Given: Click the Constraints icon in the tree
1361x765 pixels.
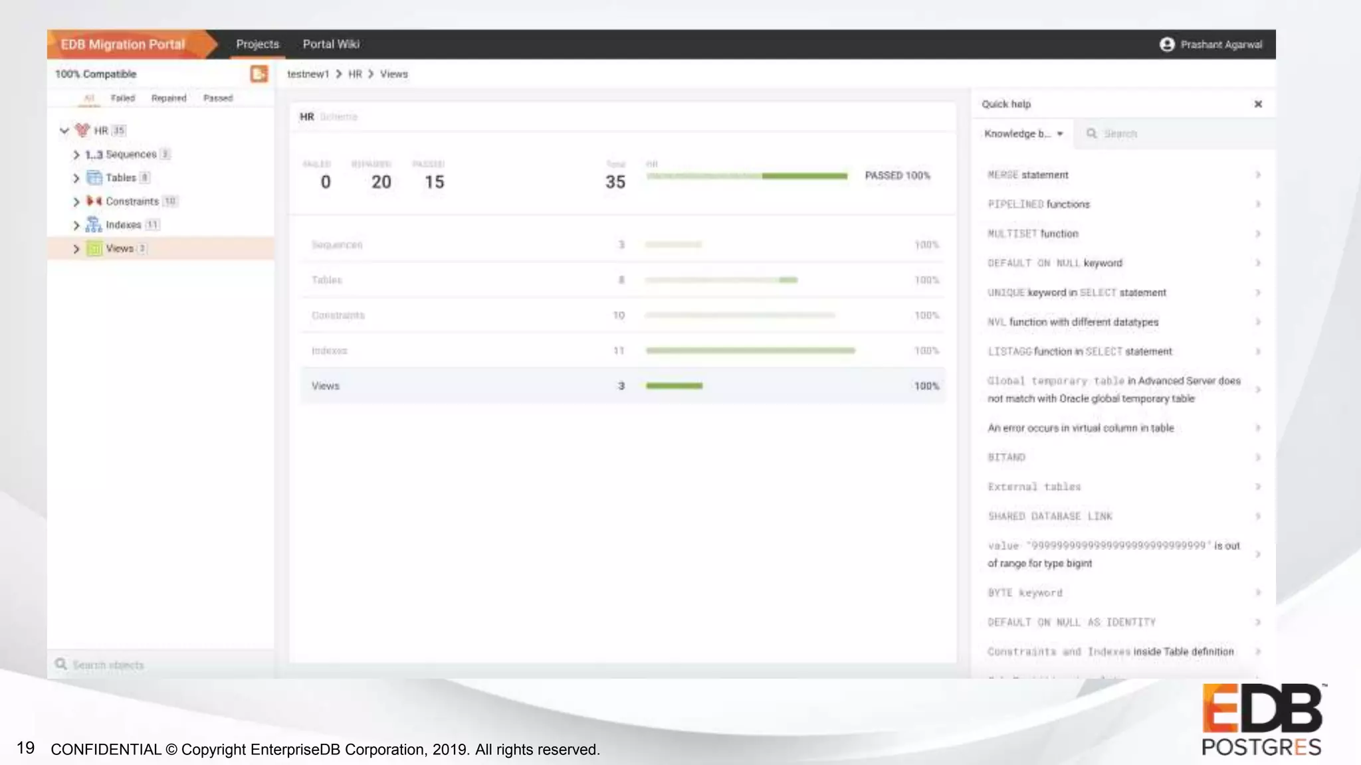Looking at the screenshot, I should tap(94, 201).
